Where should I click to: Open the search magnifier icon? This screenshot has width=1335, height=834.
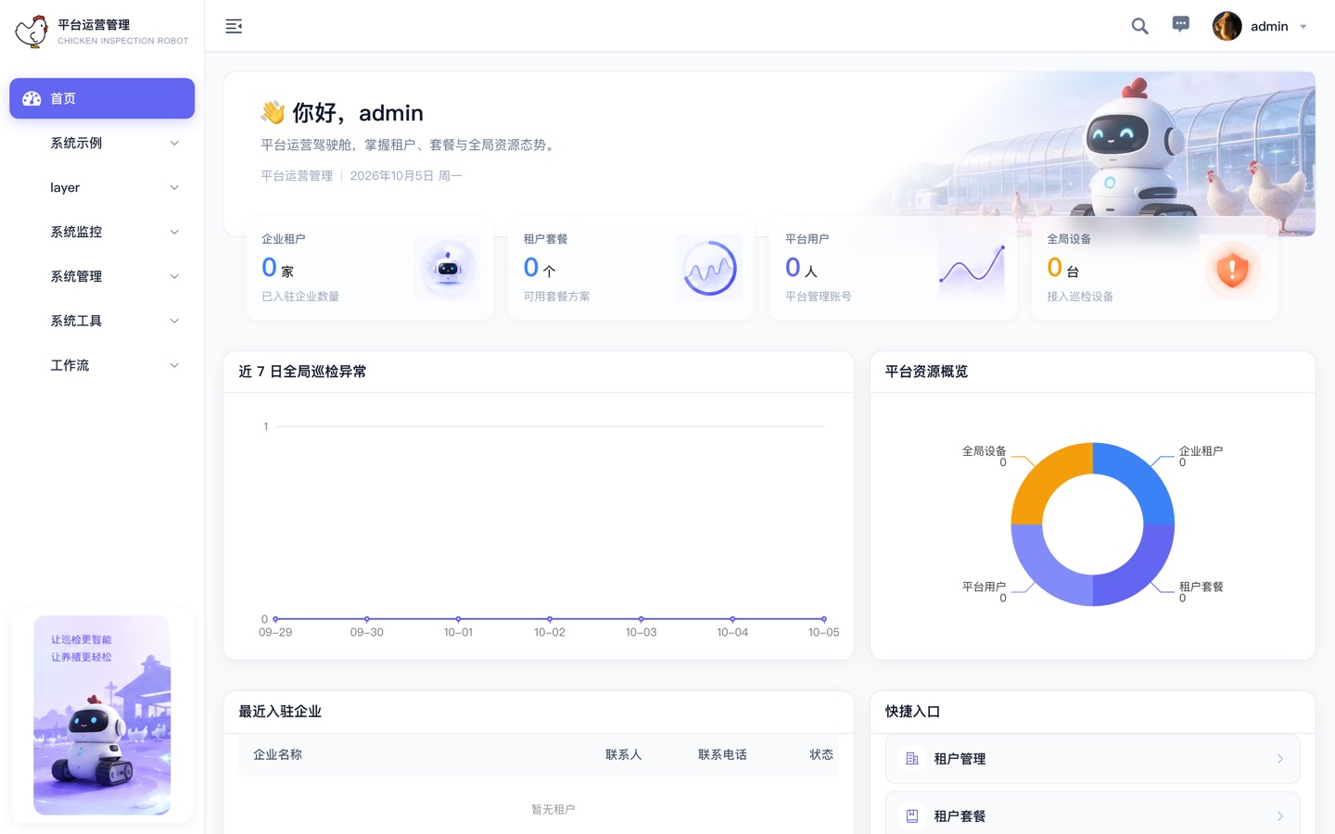tap(1139, 26)
